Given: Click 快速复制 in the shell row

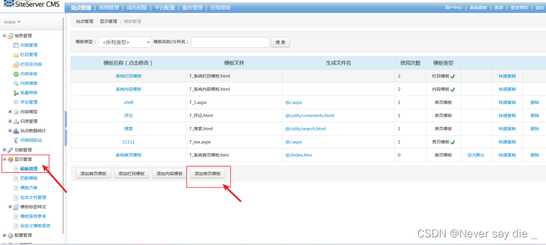Looking at the screenshot, I should click(507, 102).
